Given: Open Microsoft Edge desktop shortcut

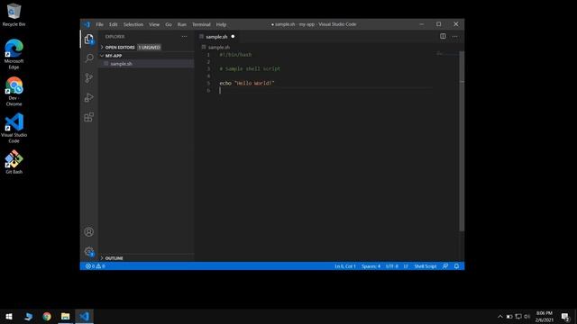Looking at the screenshot, I should 14,54.
